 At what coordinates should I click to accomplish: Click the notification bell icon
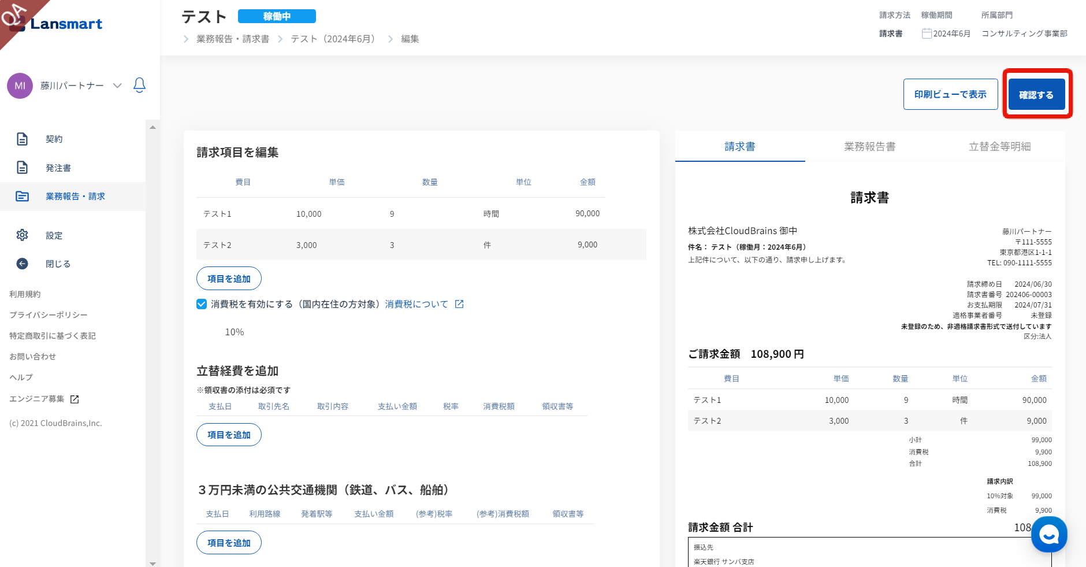click(139, 86)
